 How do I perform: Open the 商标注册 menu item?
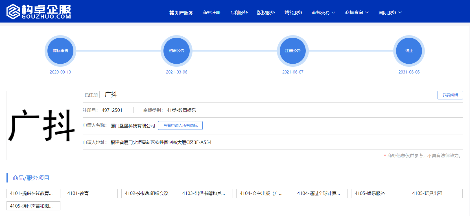(x=211, y=13)
